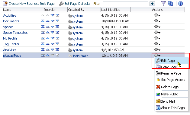Click the 12/11/10 9:06 AM date cell
Image resolution: width=190 pixels, height=115 pixels.
[x=114, y=56]
